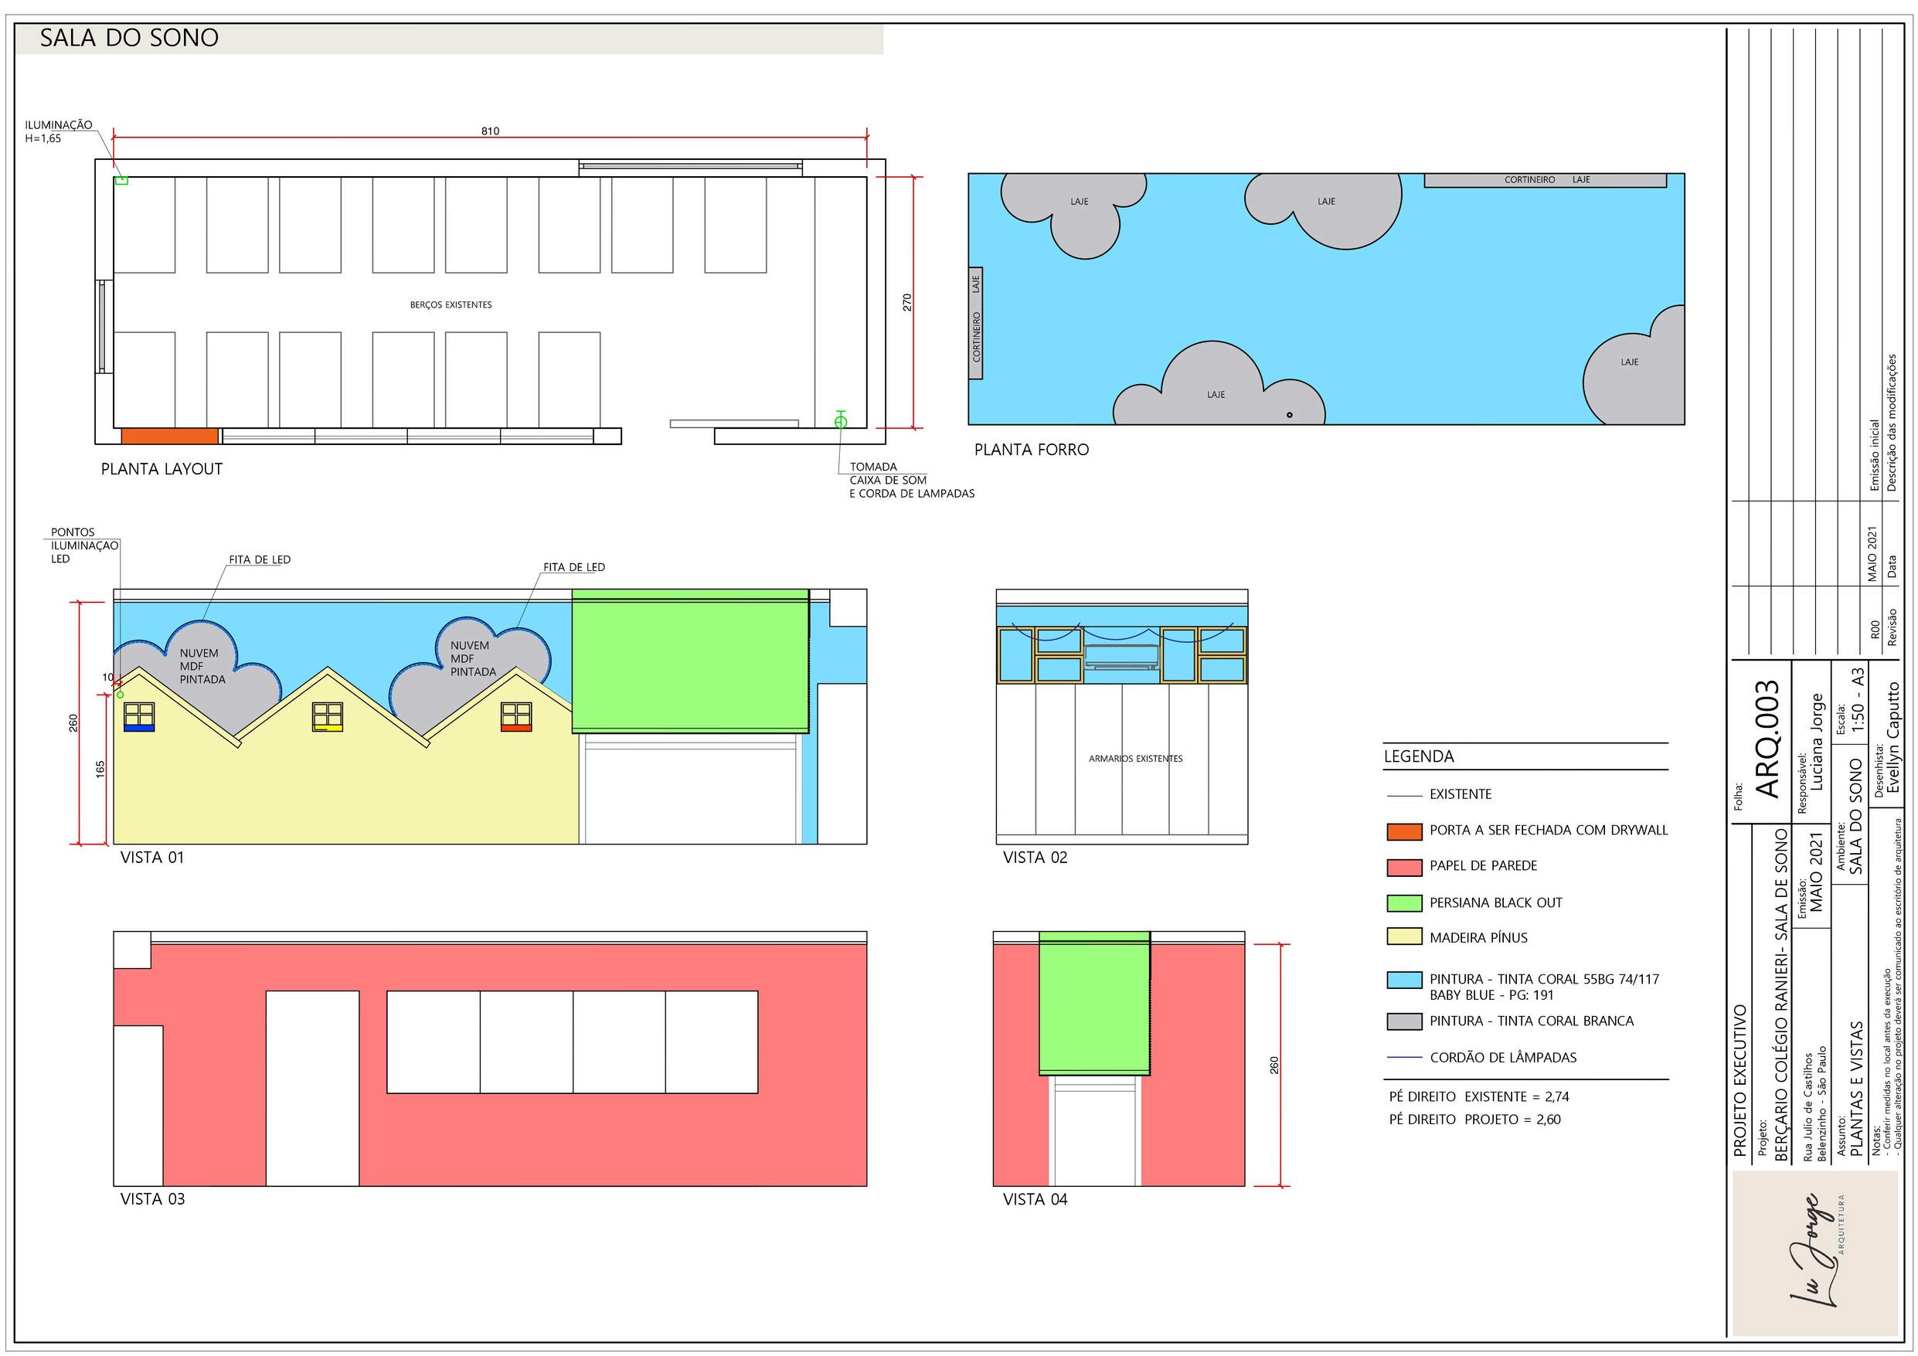Click the orange drywall legend swatch
Screen dimensions: 1918x1356
1403,831
